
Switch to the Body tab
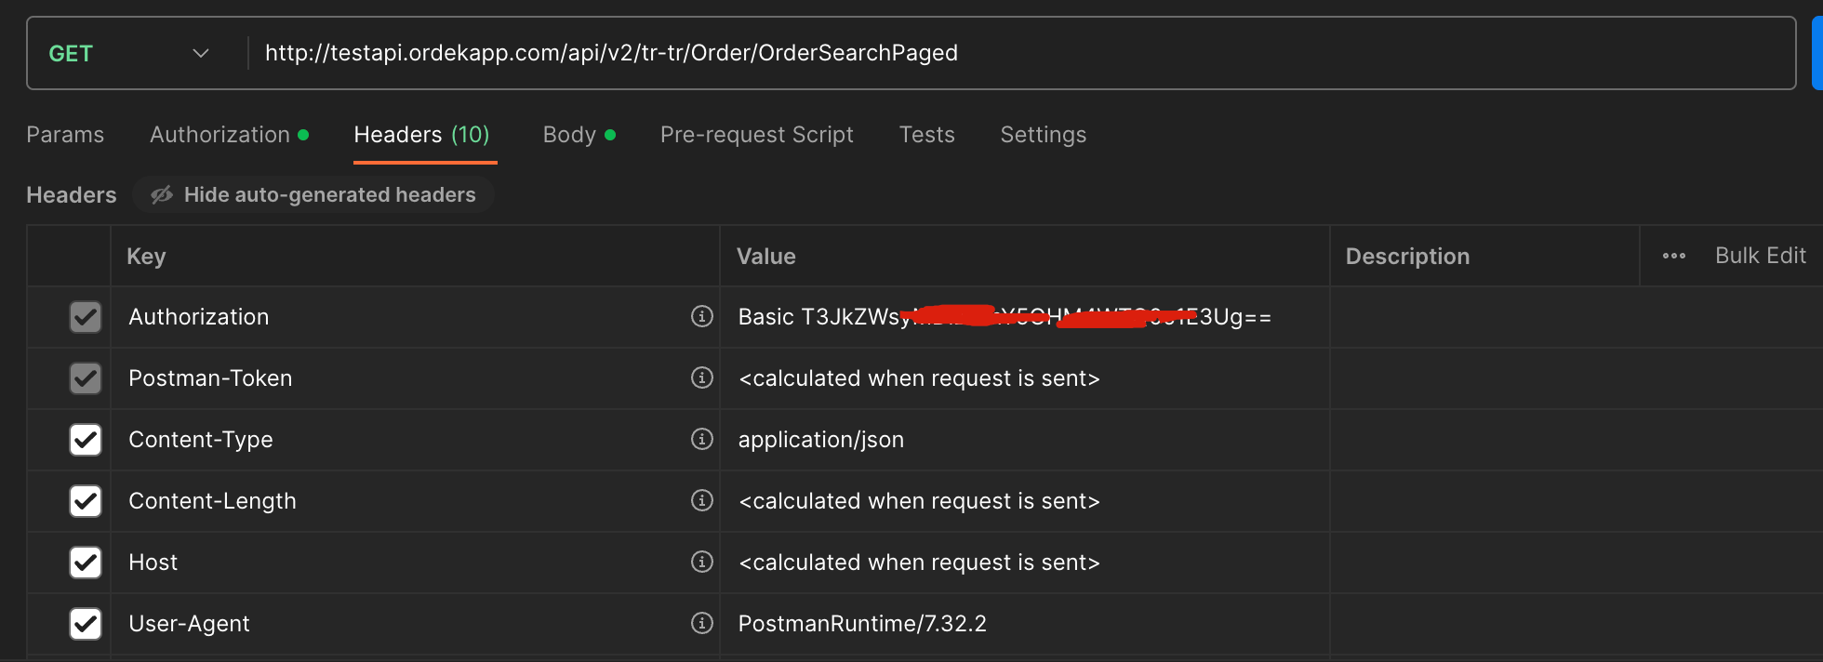(x=579, y=135)
